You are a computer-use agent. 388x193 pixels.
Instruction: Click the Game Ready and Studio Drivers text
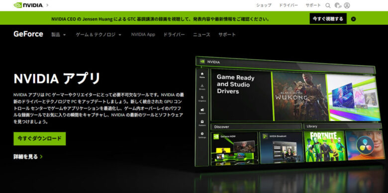pos(235,85)
